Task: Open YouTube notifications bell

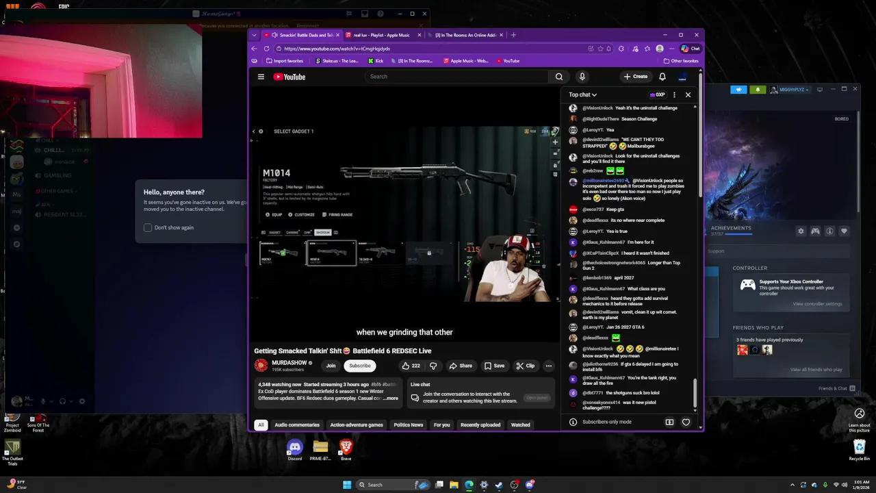Action: click(662, 77)
